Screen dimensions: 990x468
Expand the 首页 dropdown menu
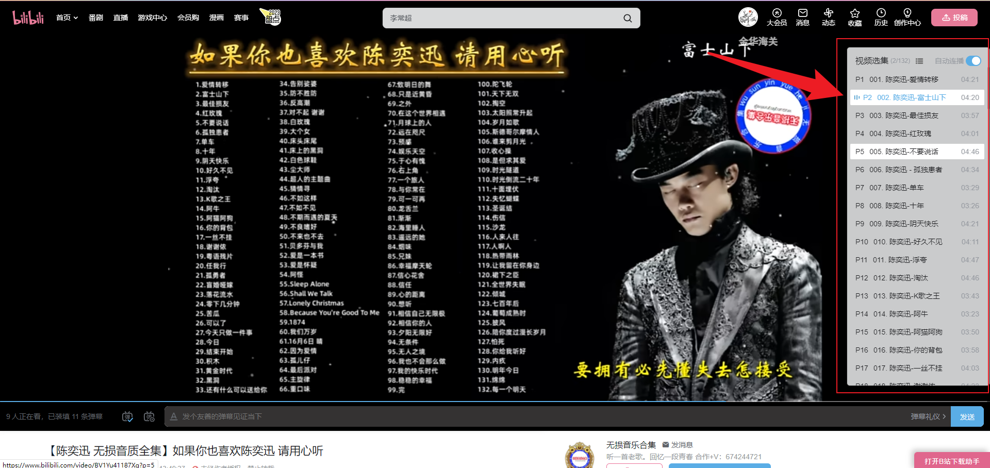(x=67, y=18)
